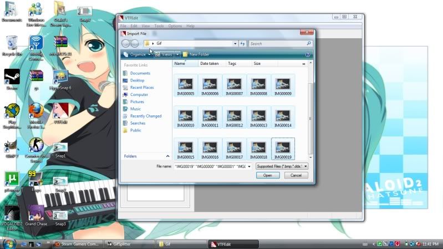Open the Organize dropdown menu

[137, 54]
